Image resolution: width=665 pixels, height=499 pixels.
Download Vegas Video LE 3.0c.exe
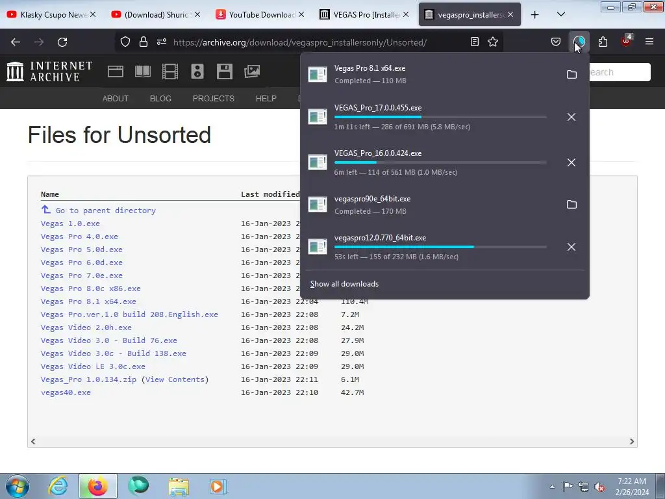[93, 366]
